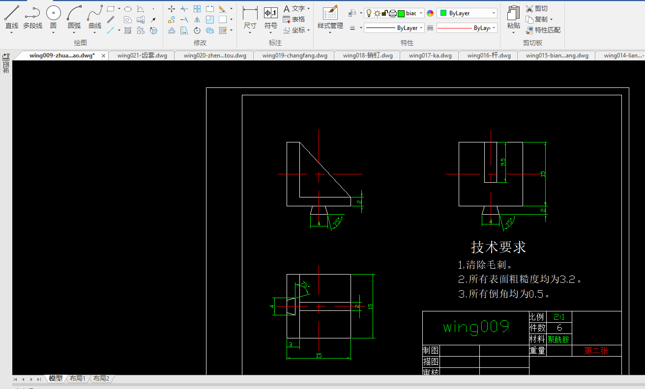The width and height of the screenshot is (645, 389).
Task: Toggle the layer lock padlock icon
Action: click(384, 13)
